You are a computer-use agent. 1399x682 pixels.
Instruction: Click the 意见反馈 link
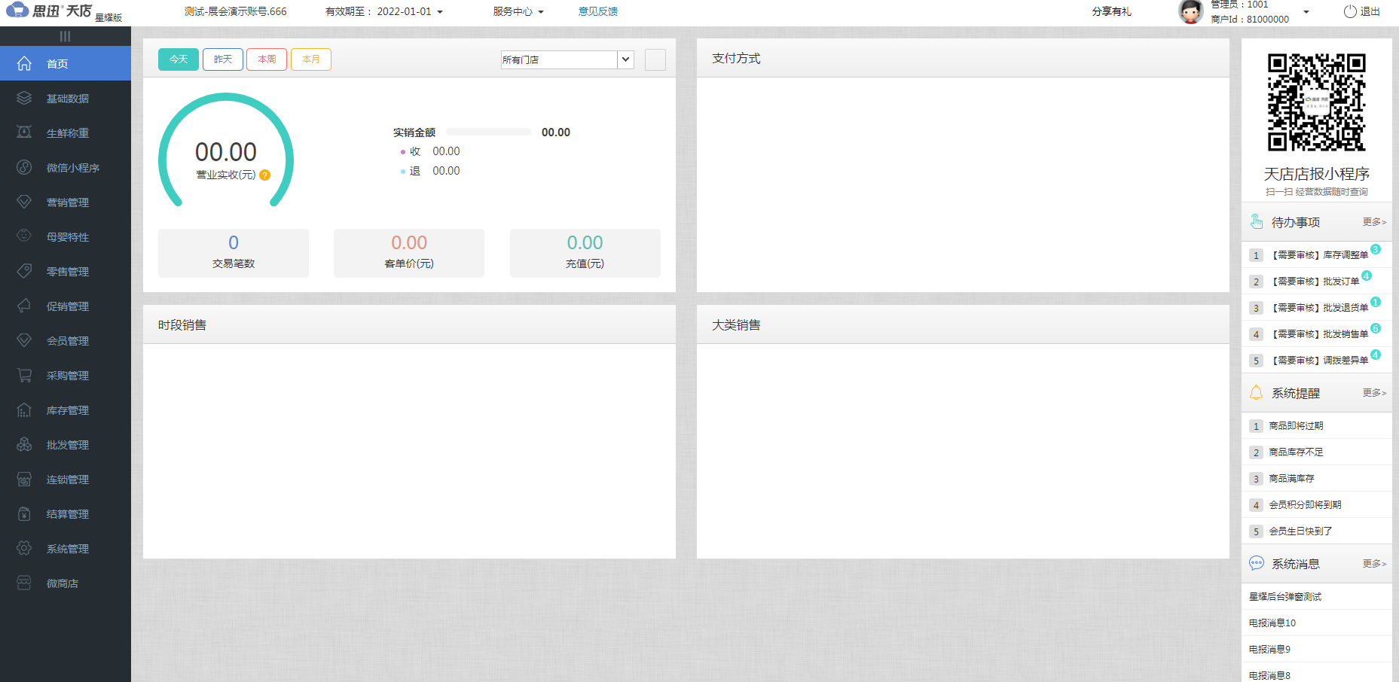[597, 11]
